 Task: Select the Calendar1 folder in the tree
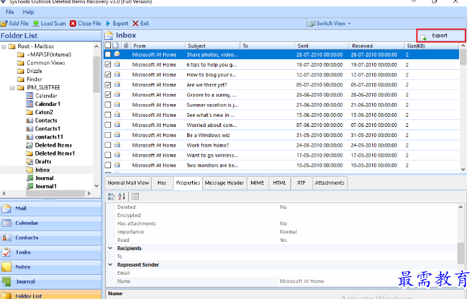click(x=48, y=103)
